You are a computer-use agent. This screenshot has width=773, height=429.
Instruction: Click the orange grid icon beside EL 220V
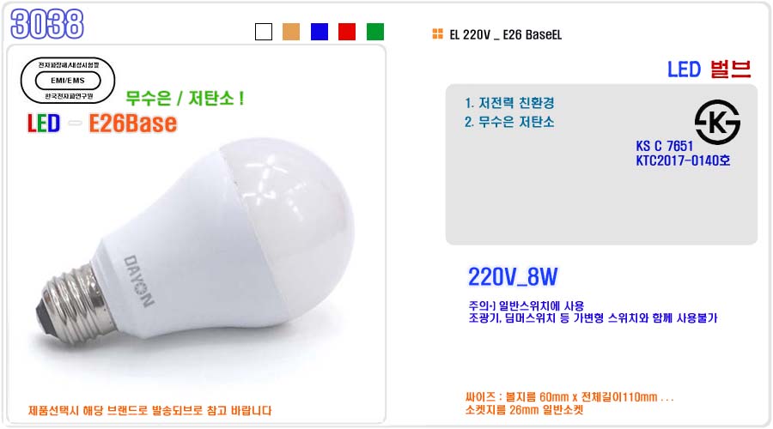(x=437, y=34)
